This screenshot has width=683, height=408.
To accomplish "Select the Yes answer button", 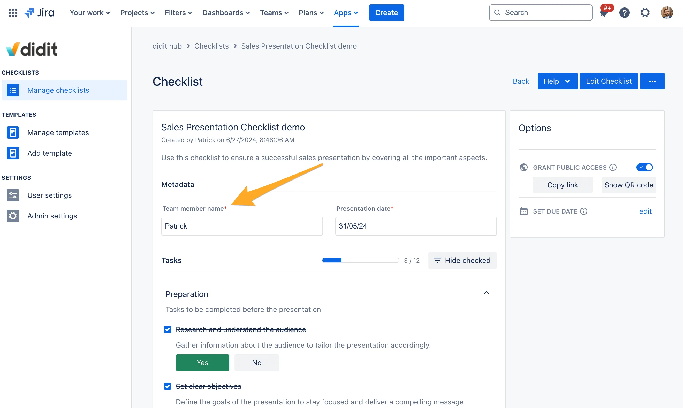I will (x=202, y=363).
